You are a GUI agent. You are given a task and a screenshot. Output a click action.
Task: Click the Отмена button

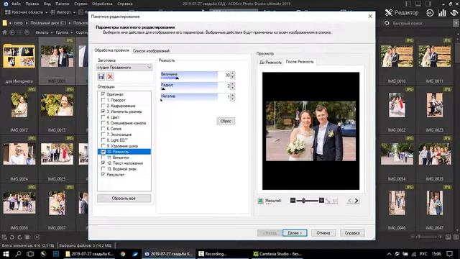(323, 233)
